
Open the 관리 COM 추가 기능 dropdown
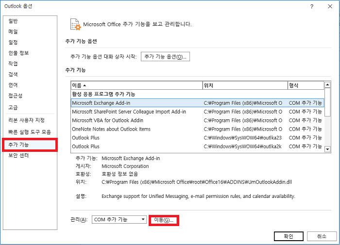click(x=119, y=219)
